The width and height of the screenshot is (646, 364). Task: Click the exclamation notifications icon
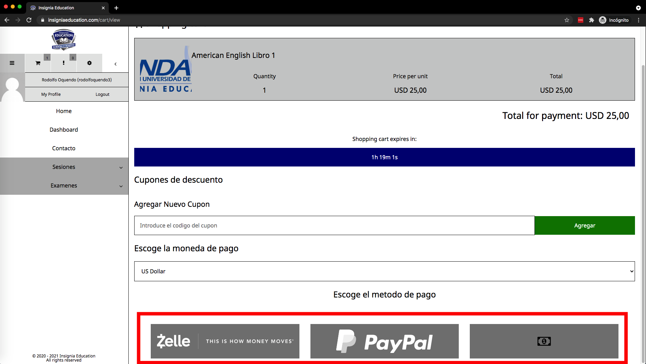64,63
